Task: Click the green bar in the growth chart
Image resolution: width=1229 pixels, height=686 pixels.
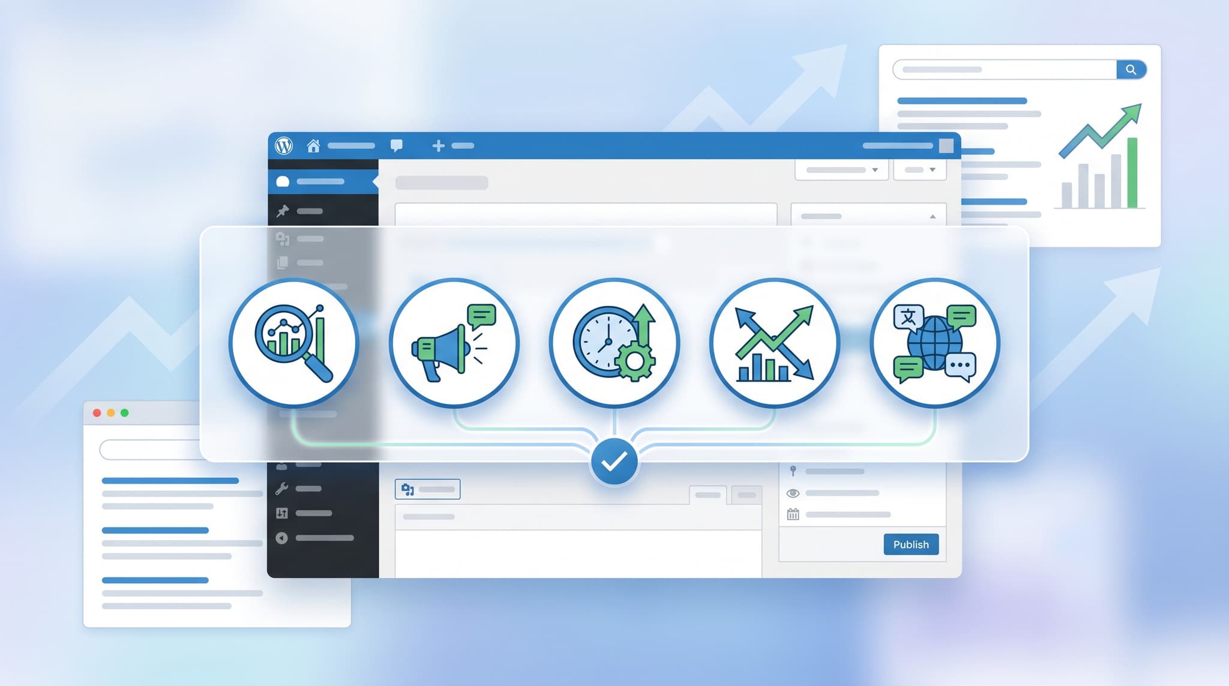Action: click(x=1132, y=173)
